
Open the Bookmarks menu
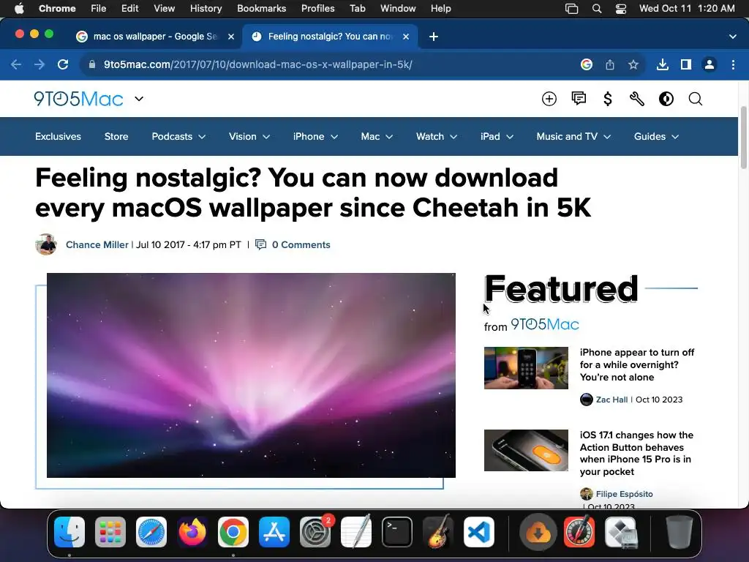click(261, 8)
